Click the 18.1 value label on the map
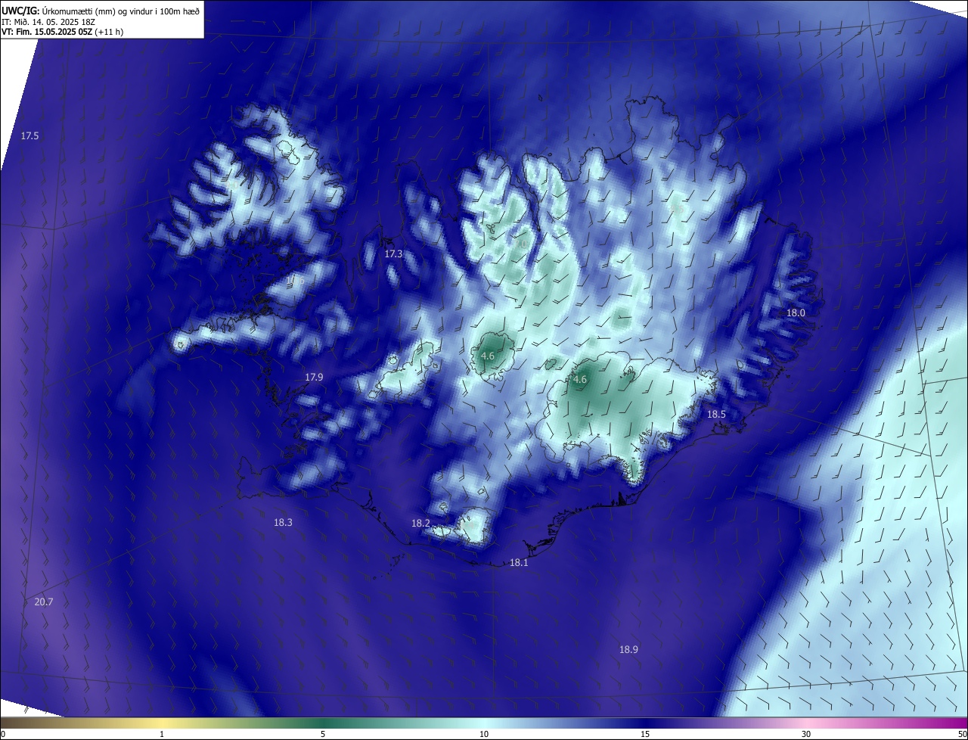This screenshot has width=968, height=740. pyautogui.click(x=519, y=563)
